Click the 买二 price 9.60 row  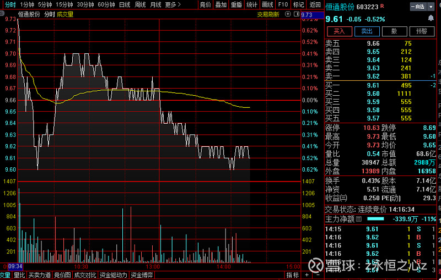coord(380,94)
